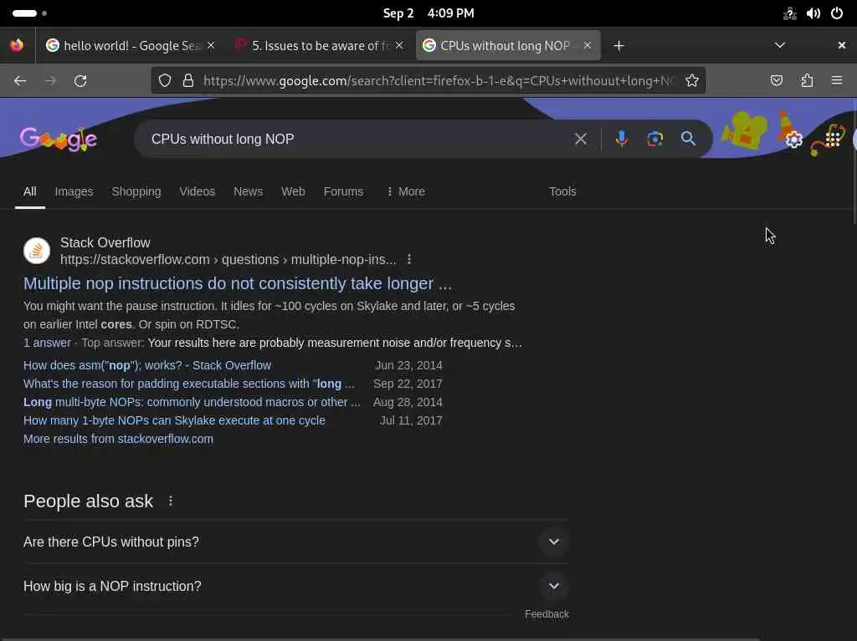Viewport: 857px width, 641px height.
Task: Open the Firefox extensions puzzle icon
Action: coord(807,81)
